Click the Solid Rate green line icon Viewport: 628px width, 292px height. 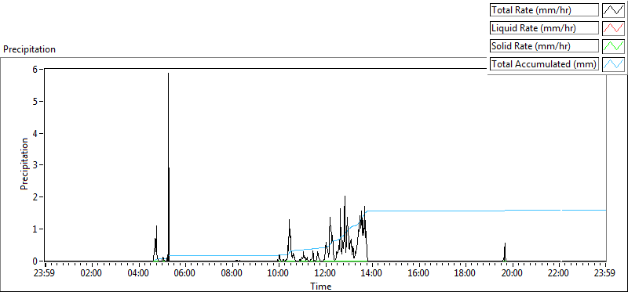coord(613,46)
